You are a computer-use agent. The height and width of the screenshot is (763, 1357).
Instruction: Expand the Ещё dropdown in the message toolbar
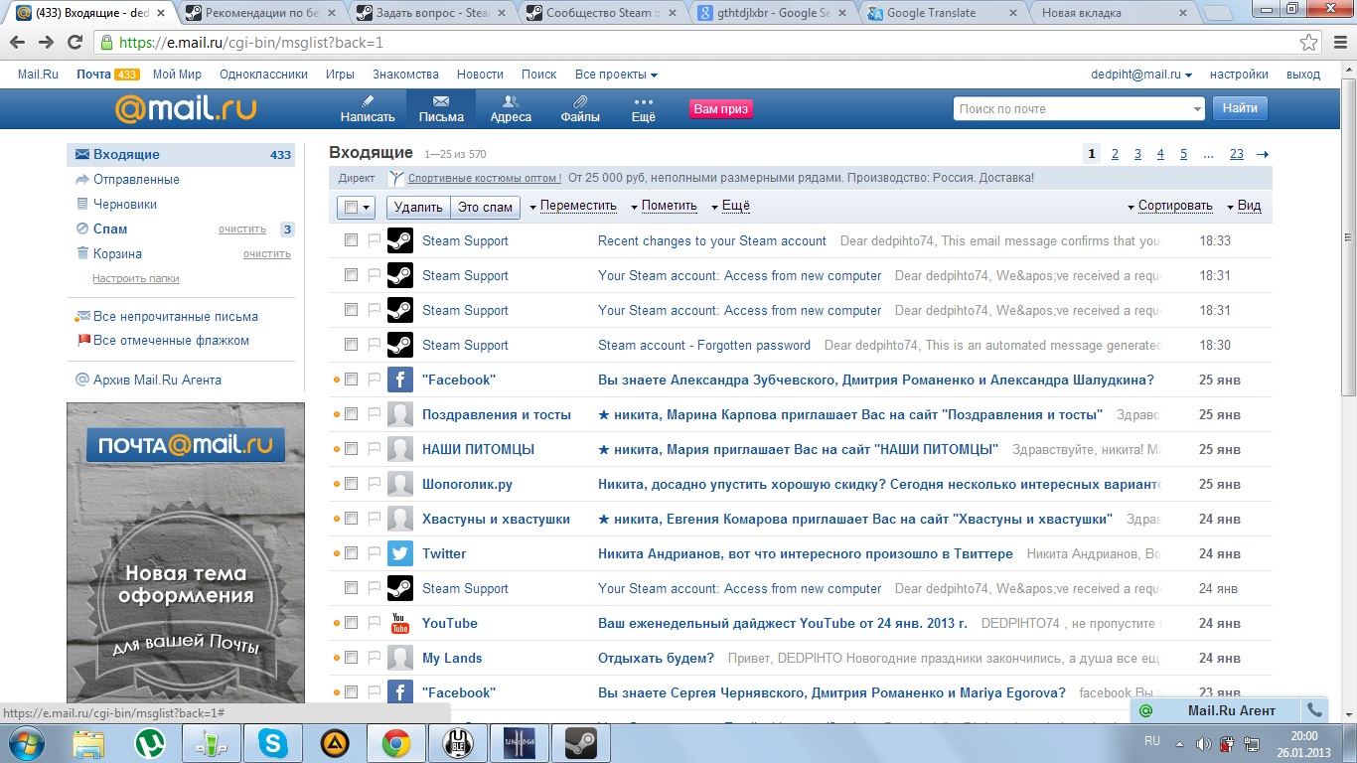731,207
